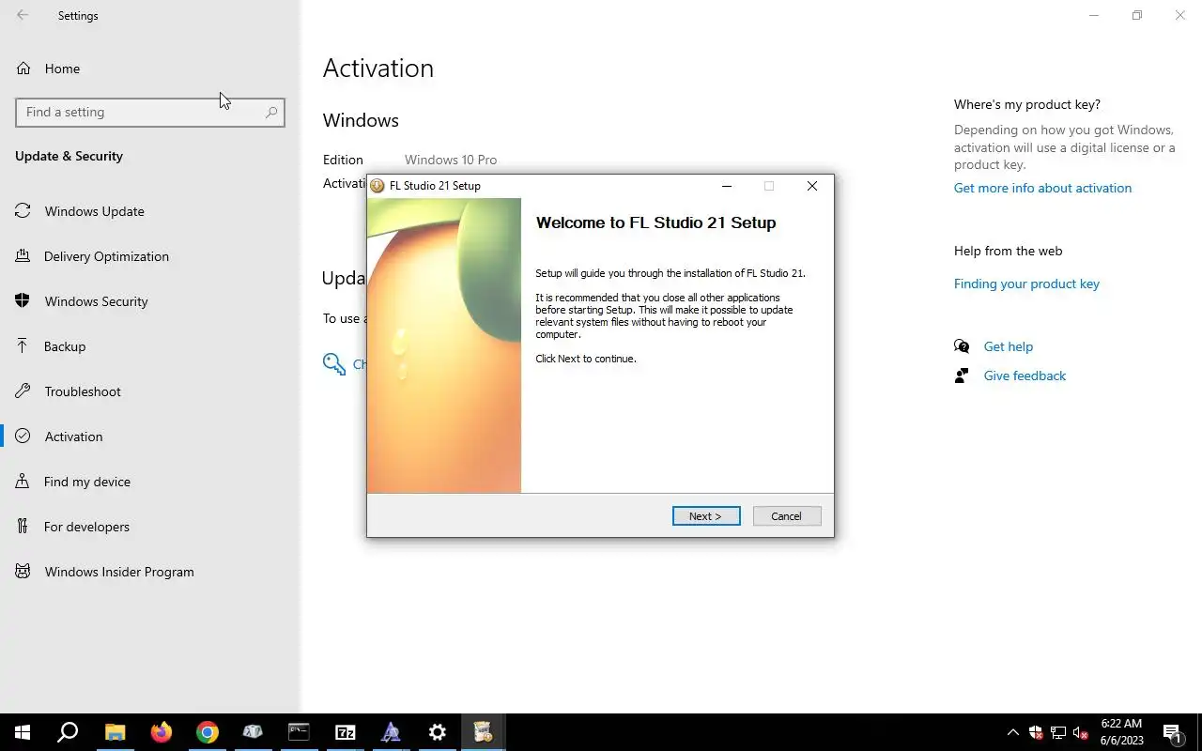This screenshot has height=751, width=1202.
Task: Click the For developers tools icon
Action: click(x=23, y=527)
